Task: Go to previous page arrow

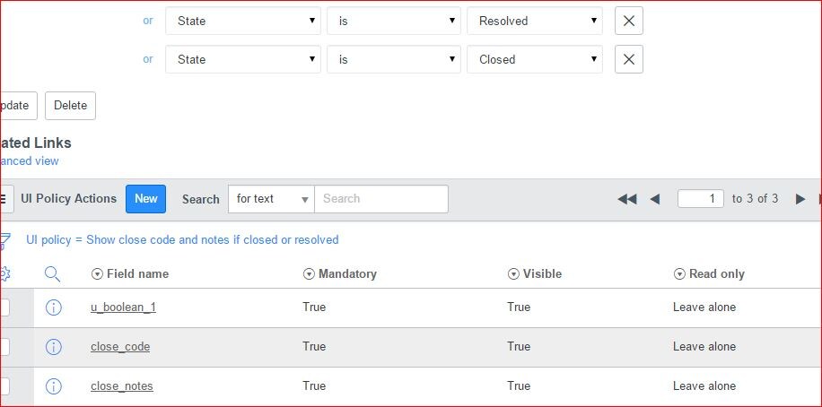Action: point(655,199)
